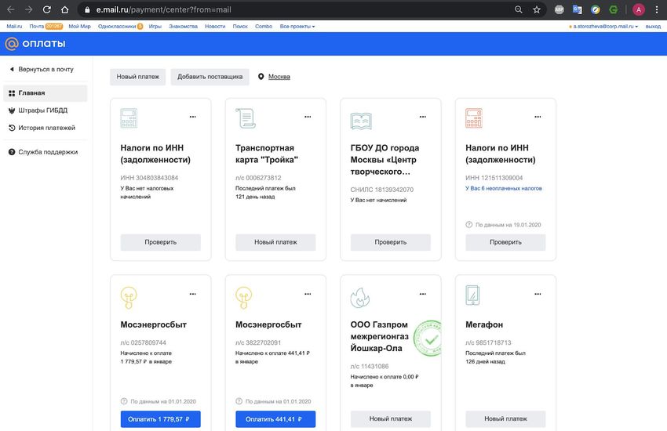Open У Вас 6 неоплаченых налогов link

[504, 189]
